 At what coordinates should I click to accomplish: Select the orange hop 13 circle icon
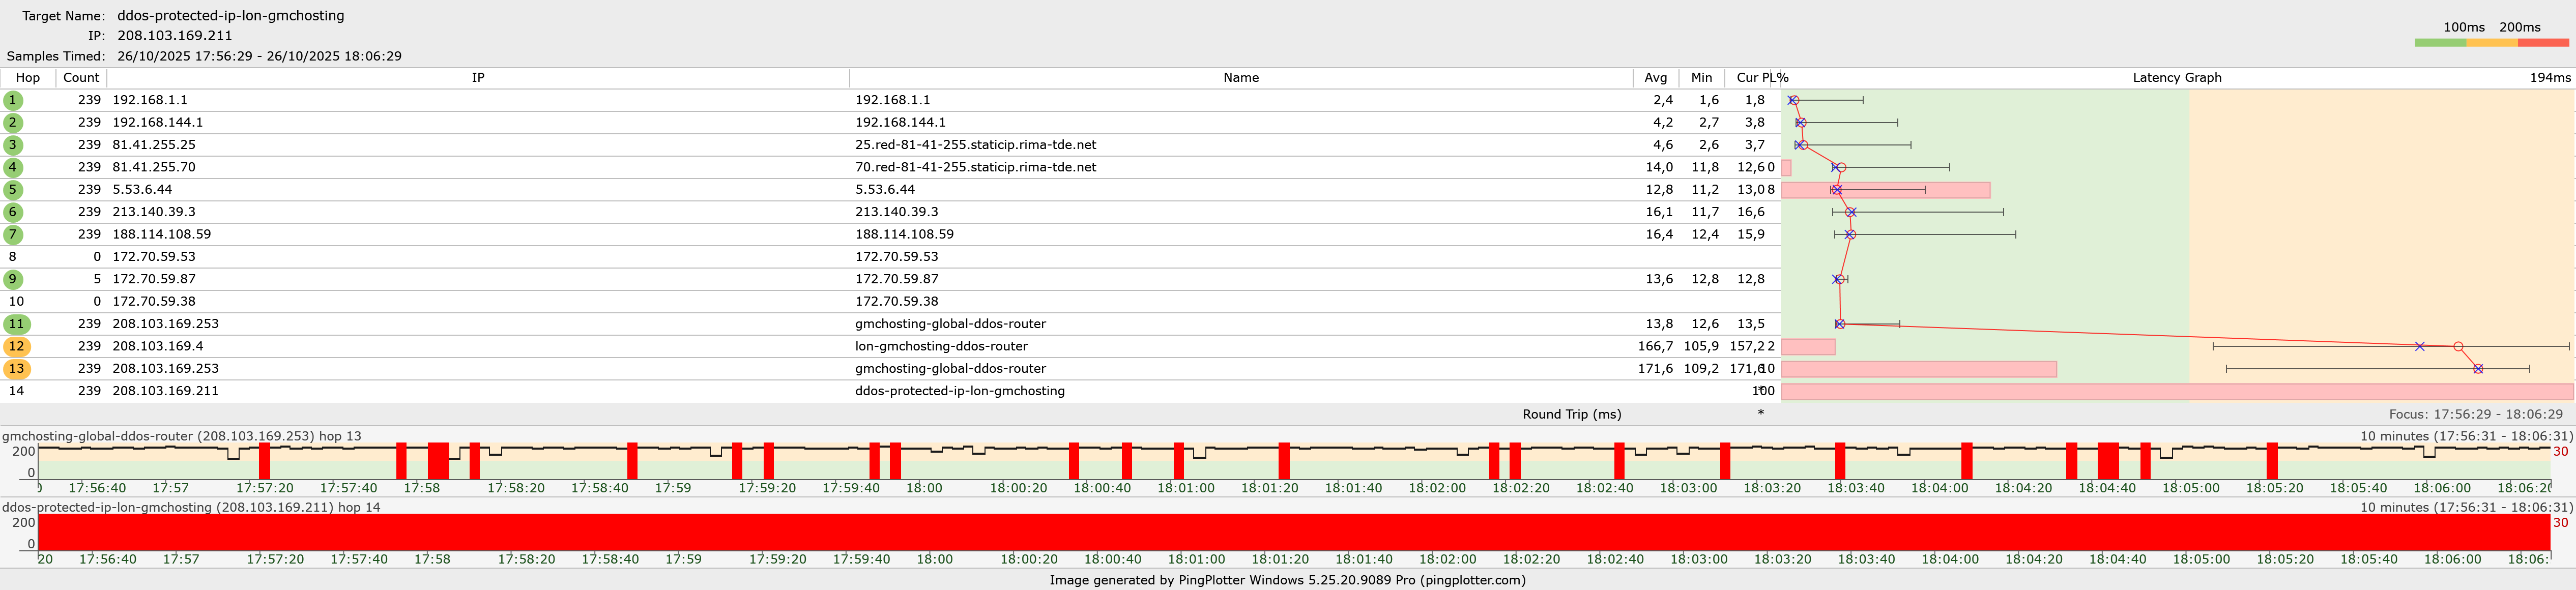click(16, 369)
